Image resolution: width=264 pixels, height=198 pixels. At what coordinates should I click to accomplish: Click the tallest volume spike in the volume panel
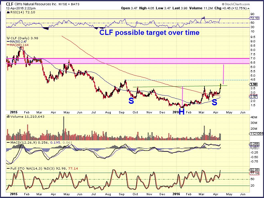coord(64,128)
